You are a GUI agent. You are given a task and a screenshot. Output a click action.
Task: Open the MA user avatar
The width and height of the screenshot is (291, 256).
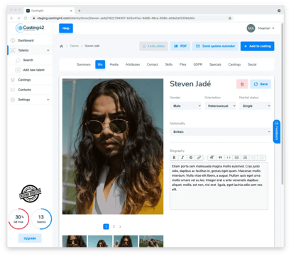tap(251, 28)
